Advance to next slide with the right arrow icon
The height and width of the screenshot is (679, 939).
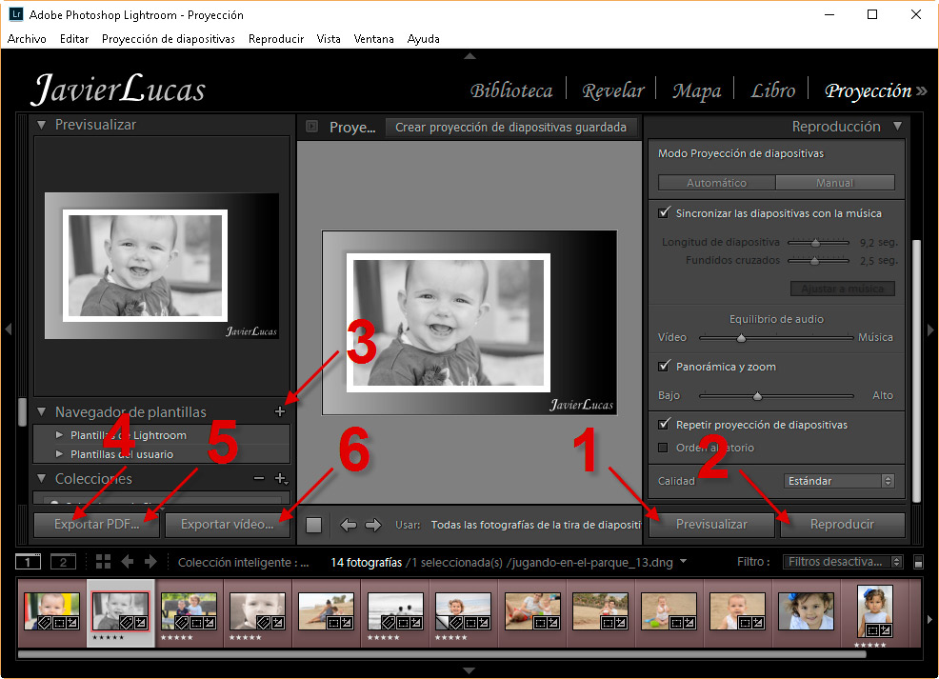click(373, 523)
